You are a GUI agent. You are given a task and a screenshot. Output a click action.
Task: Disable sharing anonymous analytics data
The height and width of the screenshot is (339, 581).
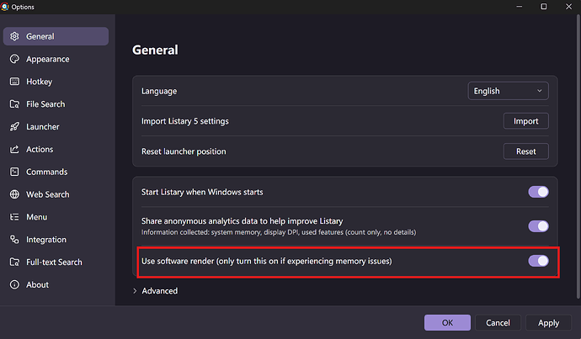click(x=538, y=226)
